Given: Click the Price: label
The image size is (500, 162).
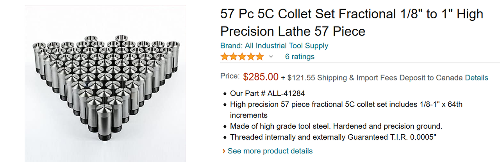Looking at the screenshot, I should point(230,76).
